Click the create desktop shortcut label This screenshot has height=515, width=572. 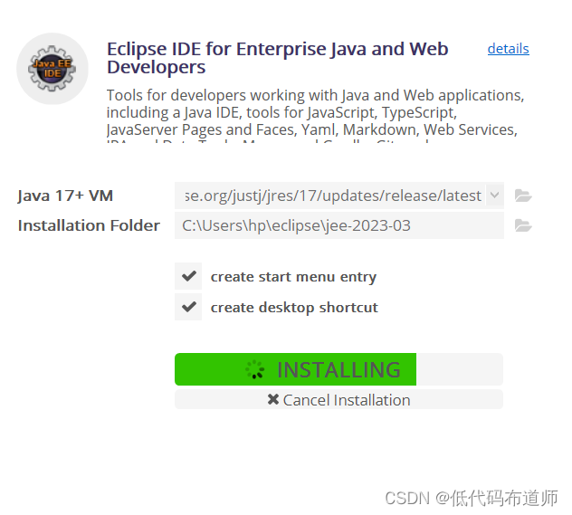pos(294,308)
